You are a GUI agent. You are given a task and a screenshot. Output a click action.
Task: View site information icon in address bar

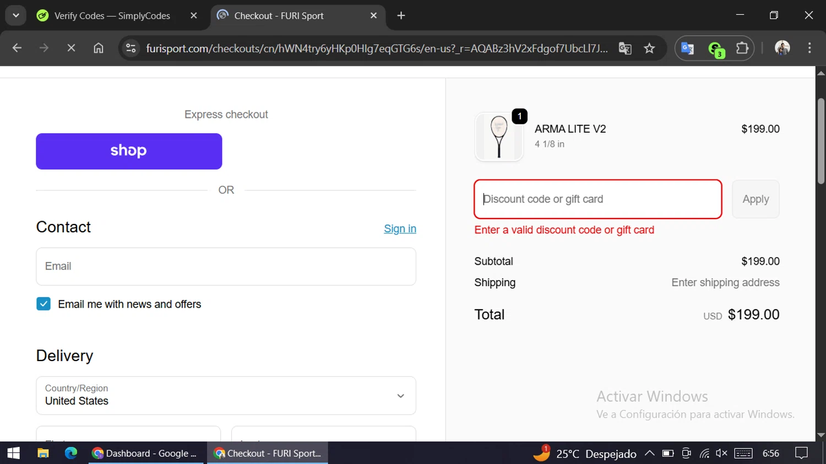click(131, 48)
